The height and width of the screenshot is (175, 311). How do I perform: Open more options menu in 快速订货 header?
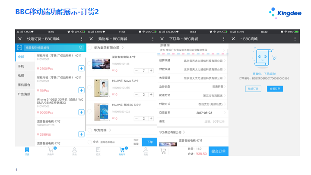coord(82,39)
